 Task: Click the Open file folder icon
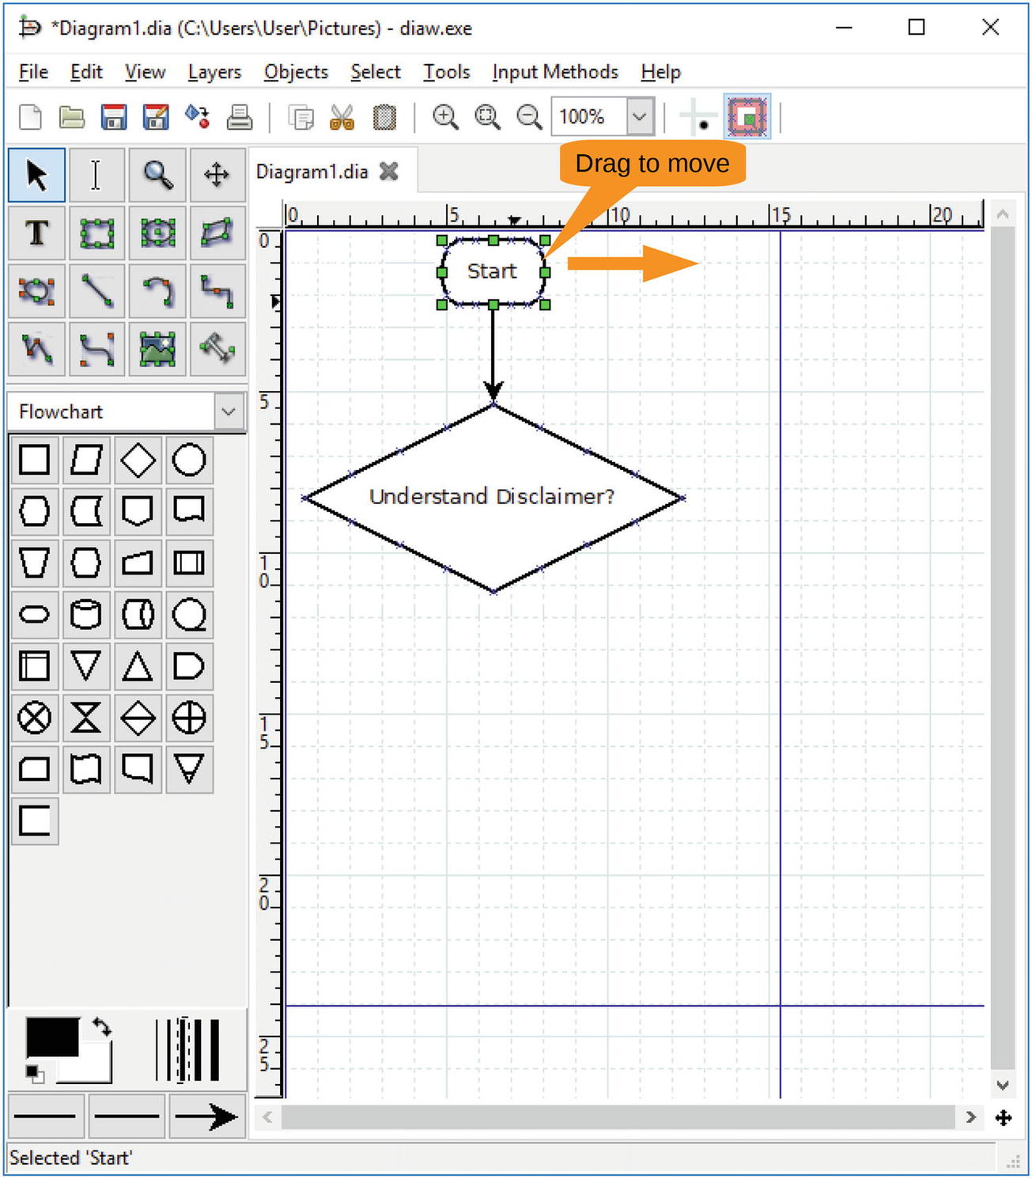tap(72, 117)
